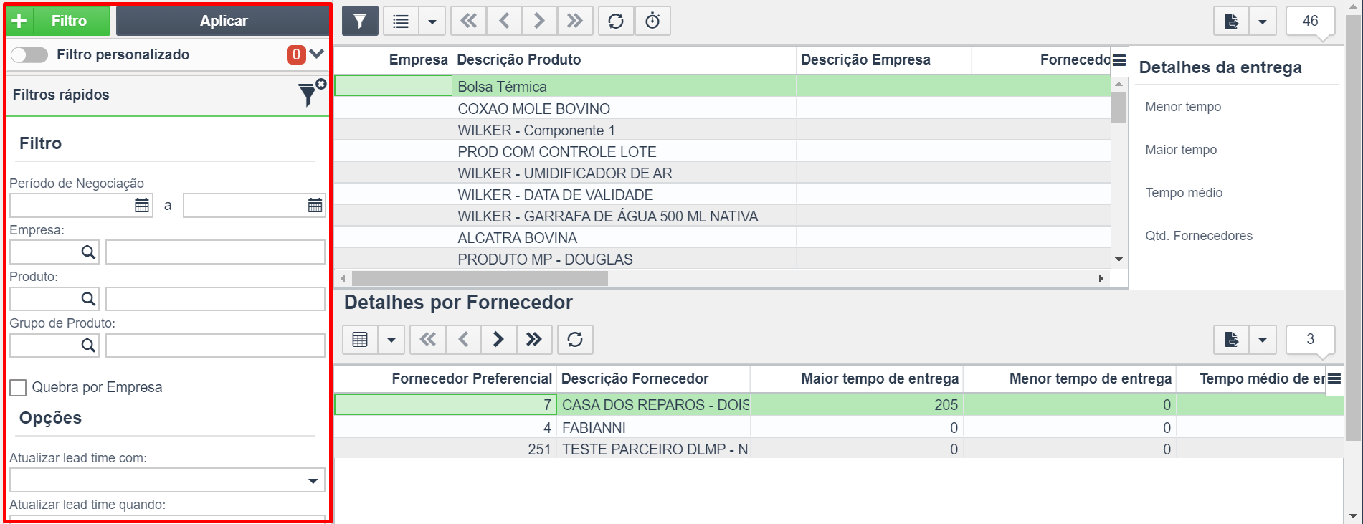Open the top grid column menu icon
Screen dimensions: 1363x524
coord(1119,60)
